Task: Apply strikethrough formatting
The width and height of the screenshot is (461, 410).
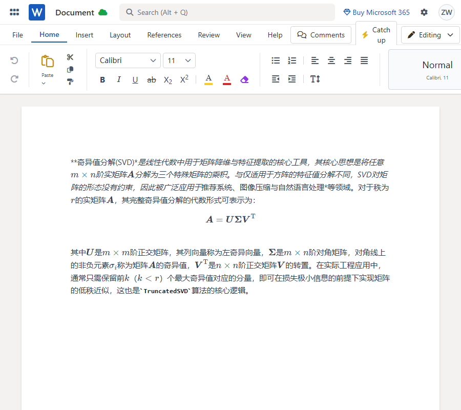Action: [152, 80]
